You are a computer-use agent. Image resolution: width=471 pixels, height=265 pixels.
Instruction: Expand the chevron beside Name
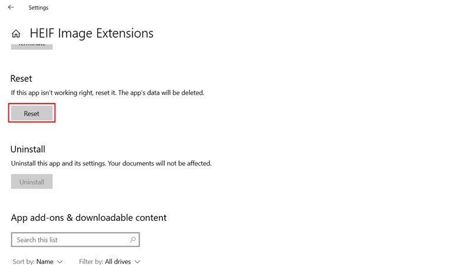(59, 261)
